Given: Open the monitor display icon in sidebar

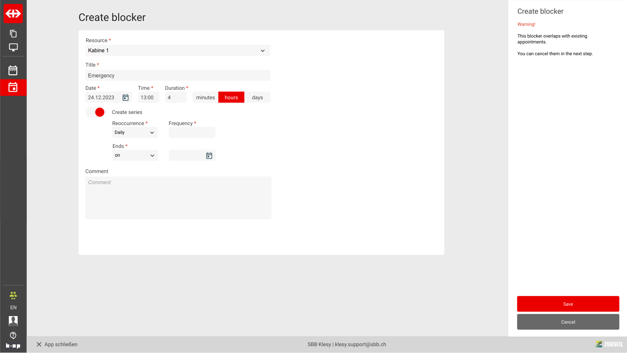Looking at the screenshot, I should pos(13,47).
